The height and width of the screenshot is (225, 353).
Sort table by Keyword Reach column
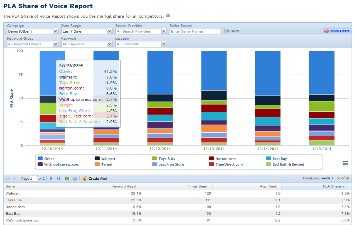click(108, 186)
